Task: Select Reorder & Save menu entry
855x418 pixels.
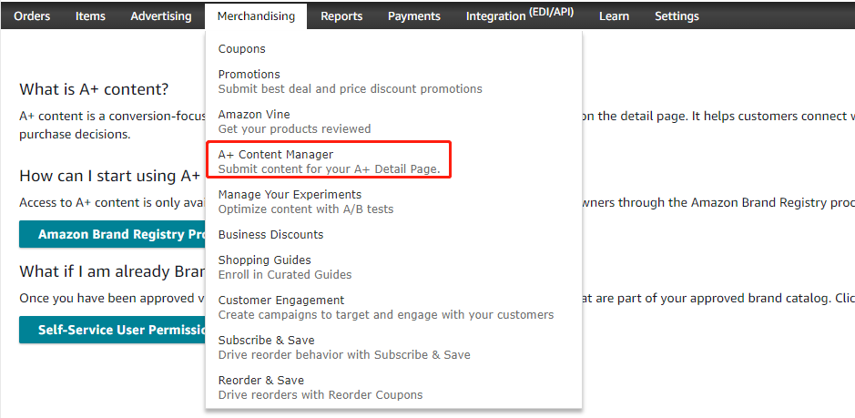Action: [x=261, y=381]
